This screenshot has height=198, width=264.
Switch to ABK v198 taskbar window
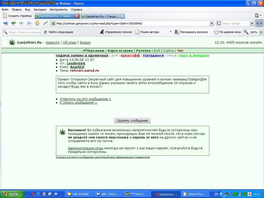coord(108,194)
